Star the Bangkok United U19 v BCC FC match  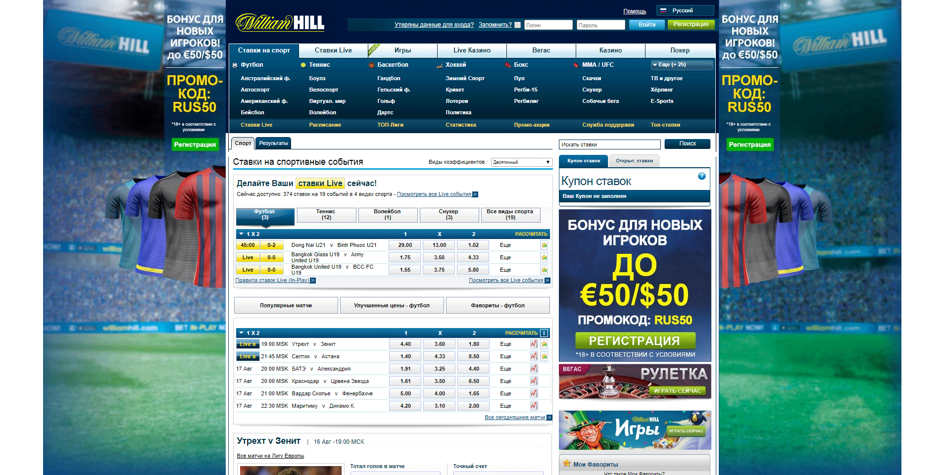[544, 270]
